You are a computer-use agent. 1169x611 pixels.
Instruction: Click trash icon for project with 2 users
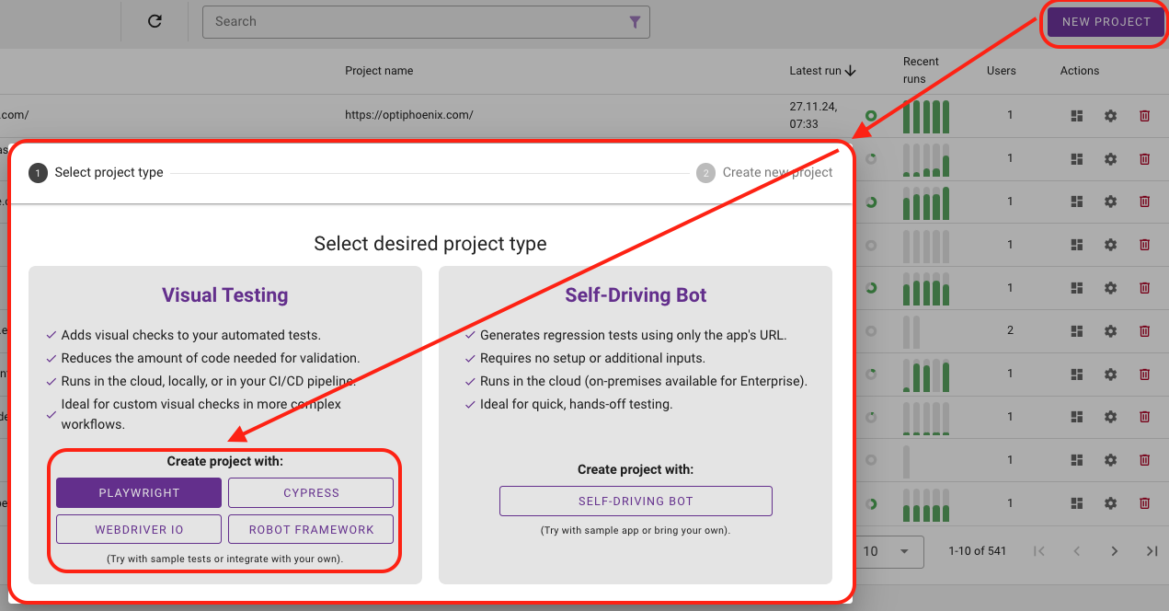click(1144, 331)
